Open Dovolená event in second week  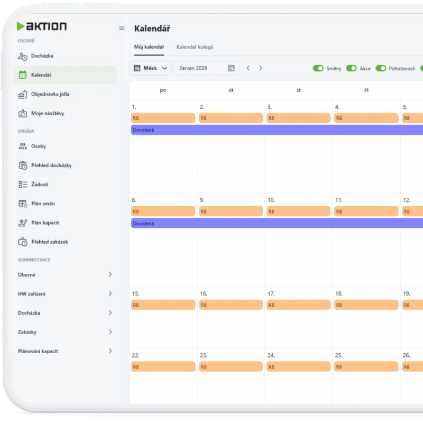coord(277,224)
